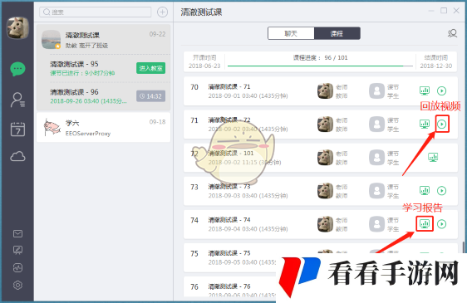467x303 pixels.
Task: Open the mail envelope icon in sidebar
Action: [x=17, y=233]
